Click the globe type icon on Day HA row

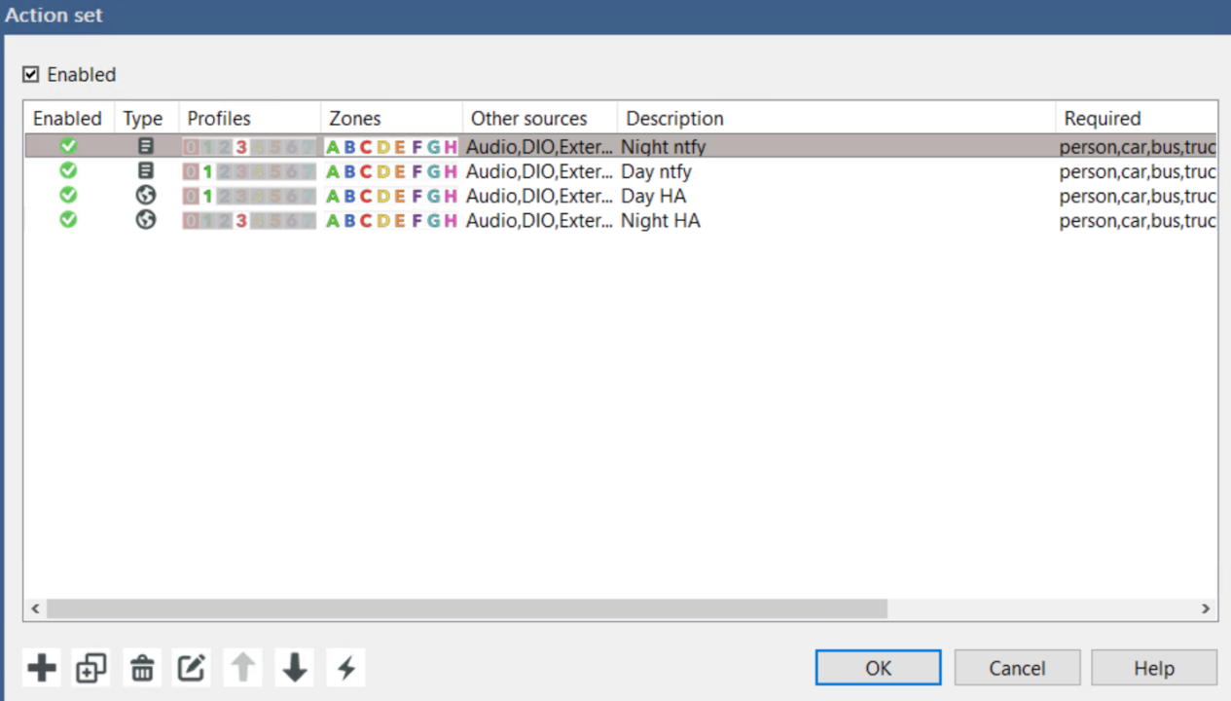145,195
